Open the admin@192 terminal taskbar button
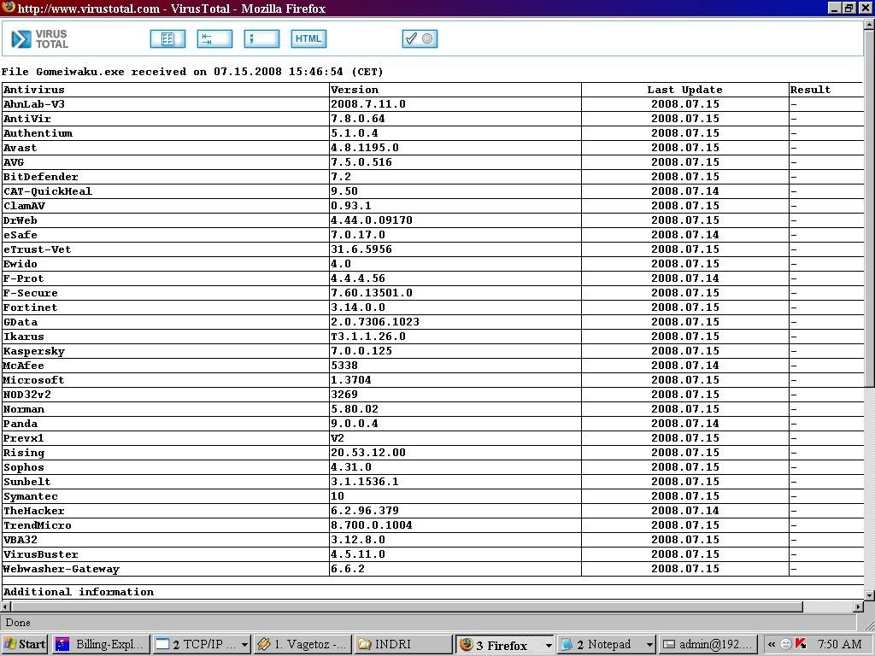Screen dimensions: 875x656 [x=708, y=644]
